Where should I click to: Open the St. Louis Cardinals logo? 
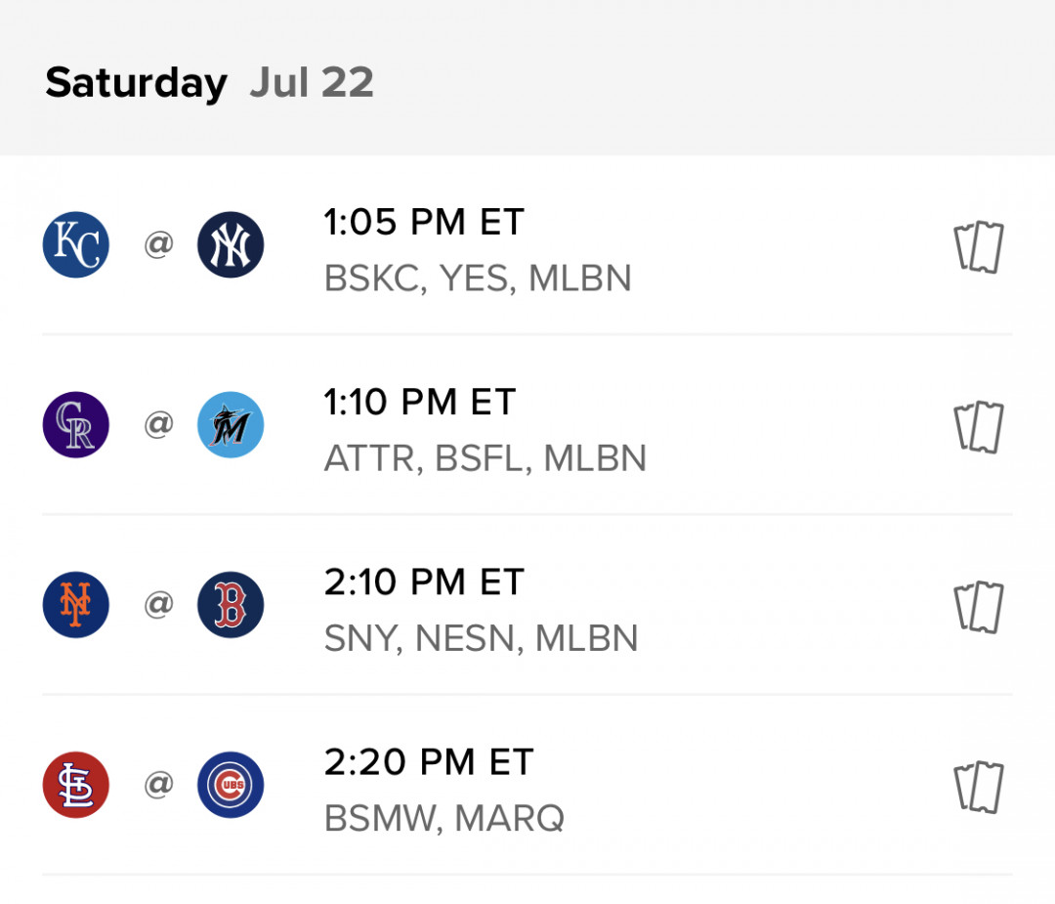pos(75,785)
